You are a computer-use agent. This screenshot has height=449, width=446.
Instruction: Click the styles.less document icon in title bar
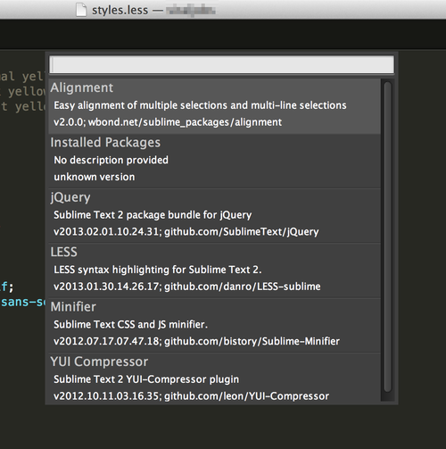tap(81, 10)
